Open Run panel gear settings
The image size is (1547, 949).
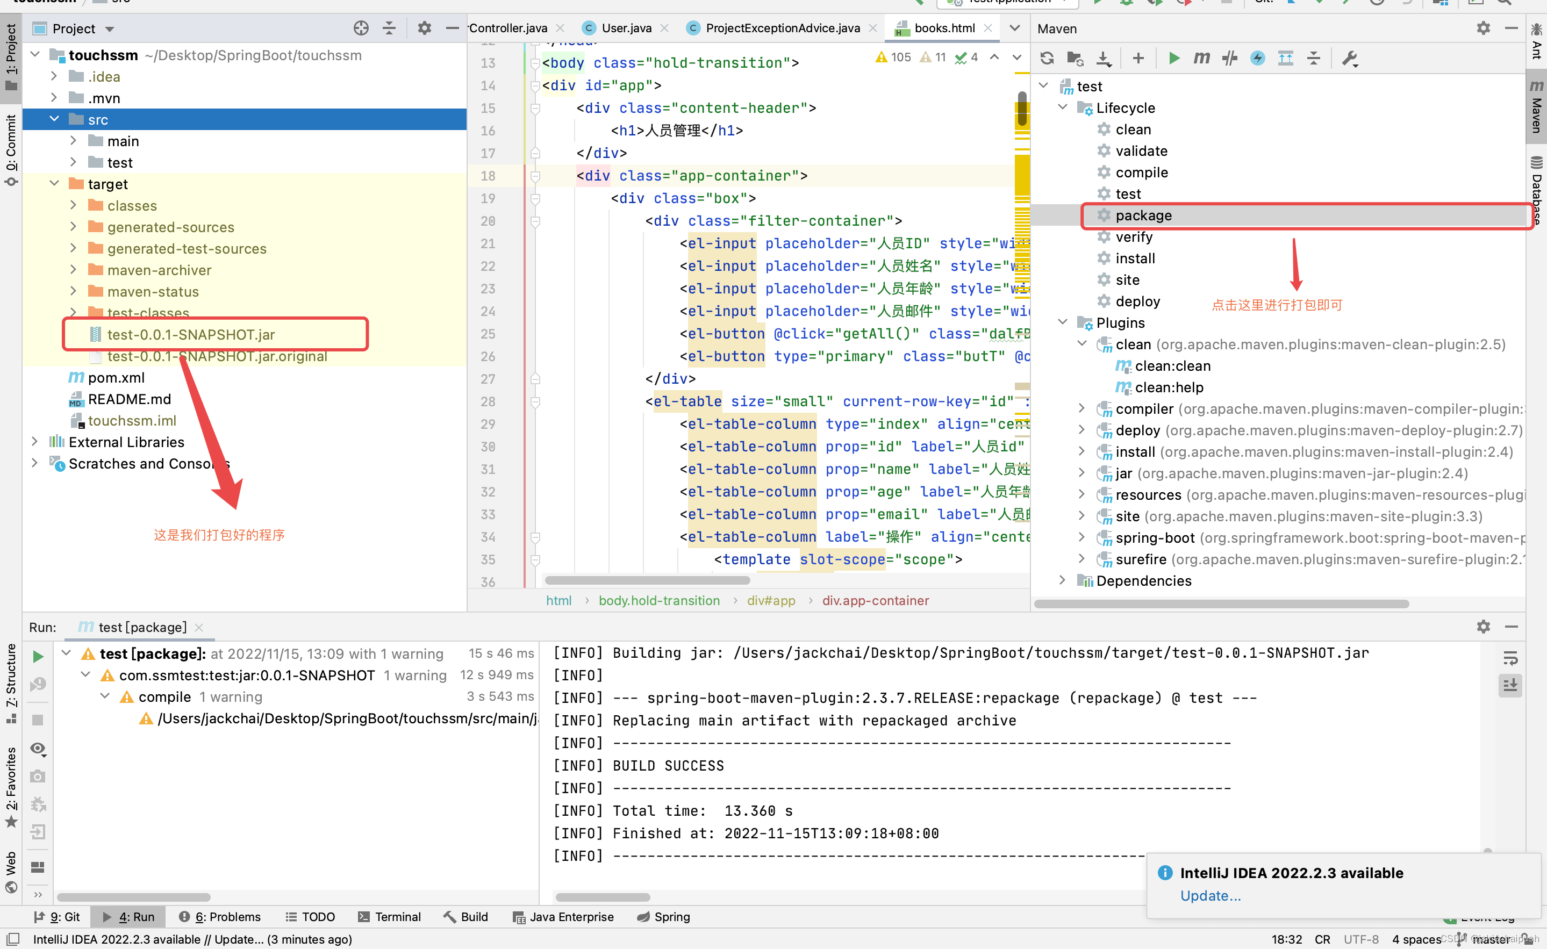coord(1483,627)
